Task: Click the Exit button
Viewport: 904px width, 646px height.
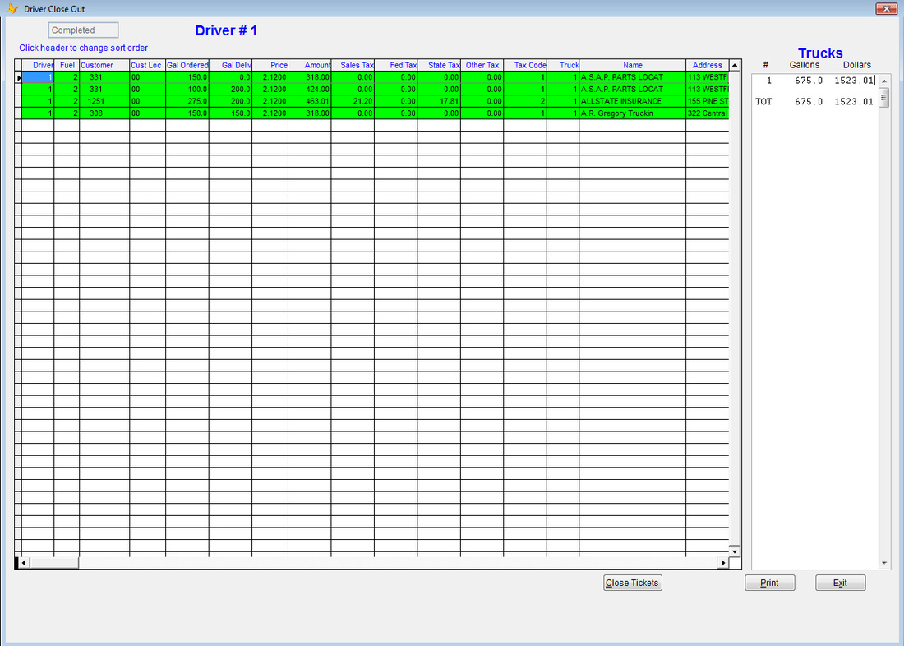Action: 840,583
